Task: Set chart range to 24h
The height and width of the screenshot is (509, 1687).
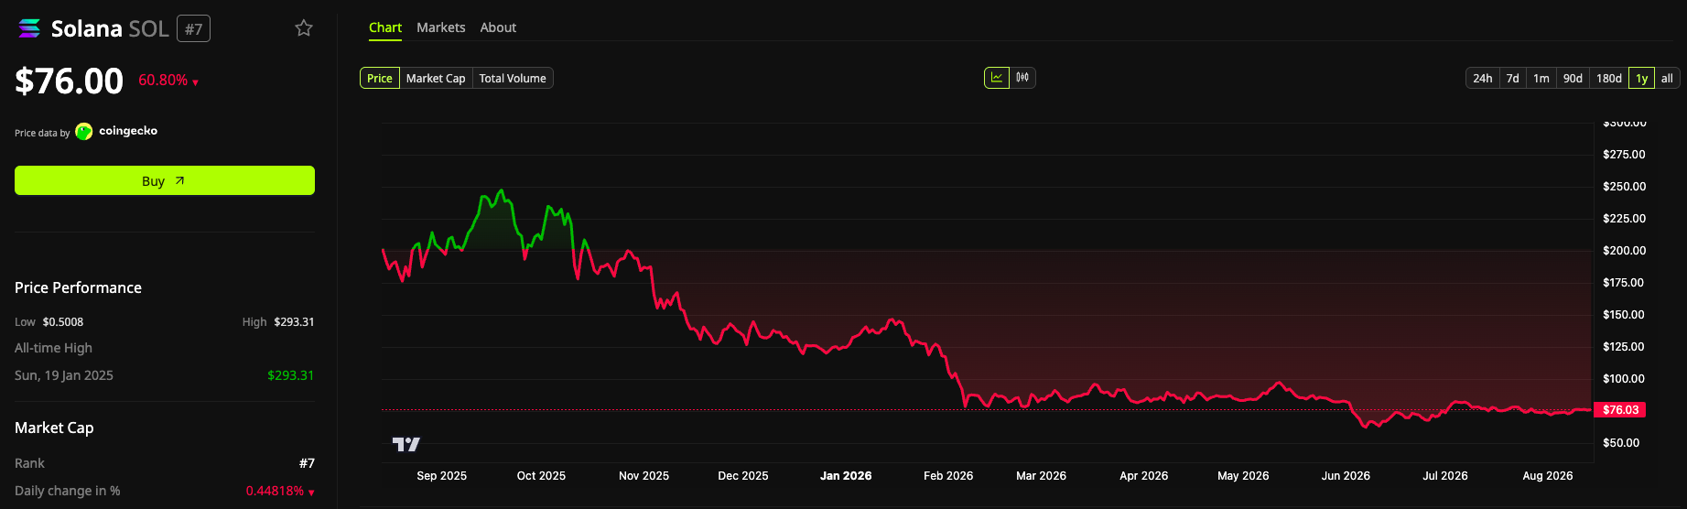Action: point(1483,78)
